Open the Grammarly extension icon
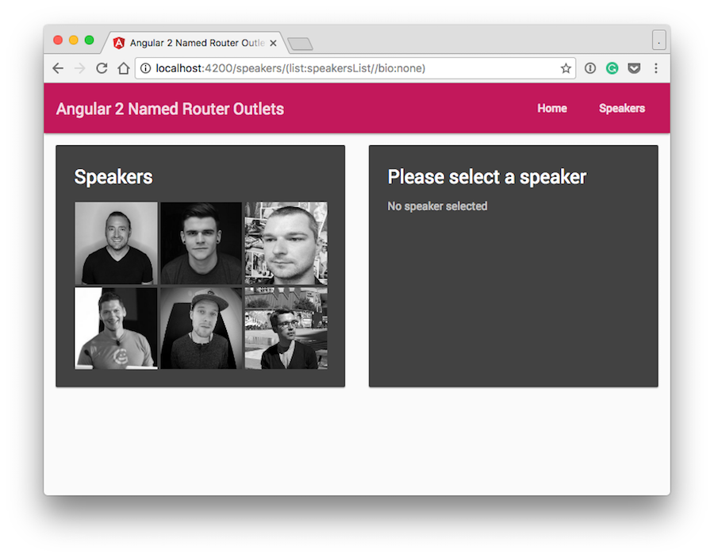 coord(612,68)
